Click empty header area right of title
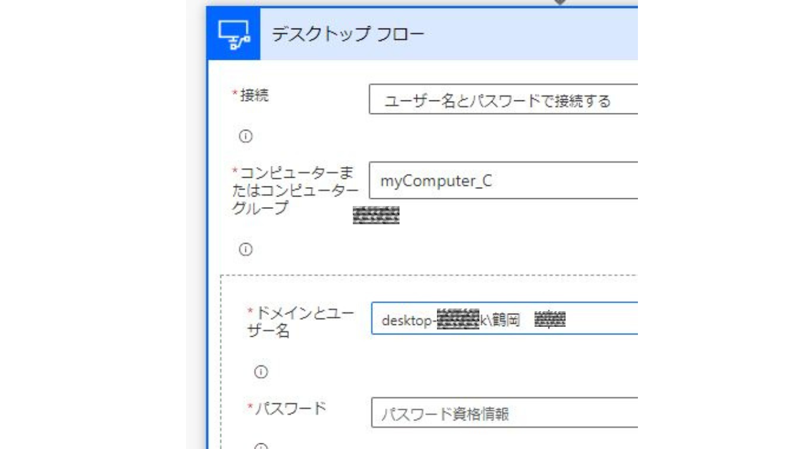The height and width of the screenshot is (449, 799). [531, 34]
